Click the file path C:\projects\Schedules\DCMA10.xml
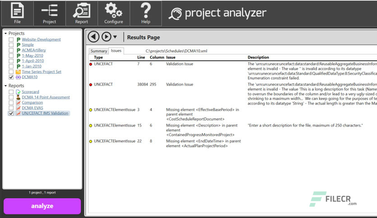This screenshot has width=377, height=218. [x=176, y=51]
